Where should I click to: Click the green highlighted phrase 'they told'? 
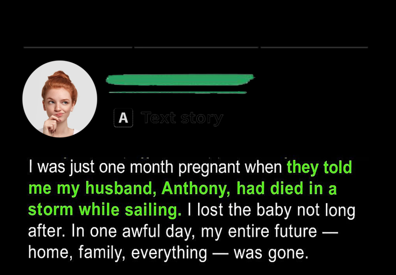(319, 167)
